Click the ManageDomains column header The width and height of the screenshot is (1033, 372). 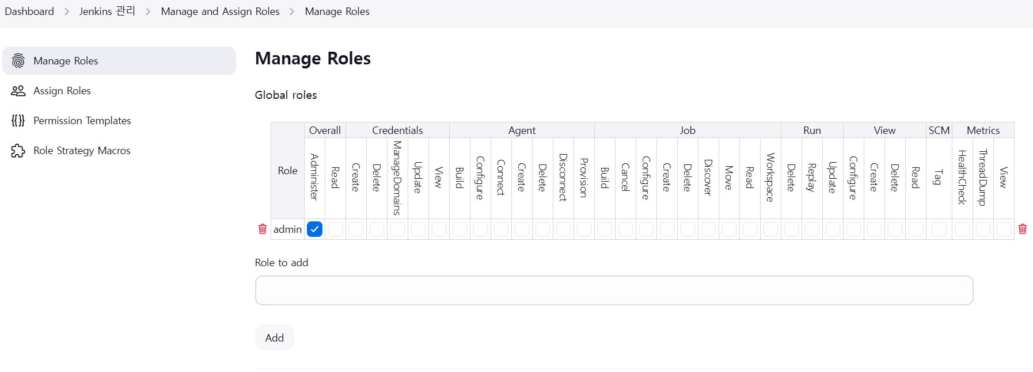pos(397,178)
